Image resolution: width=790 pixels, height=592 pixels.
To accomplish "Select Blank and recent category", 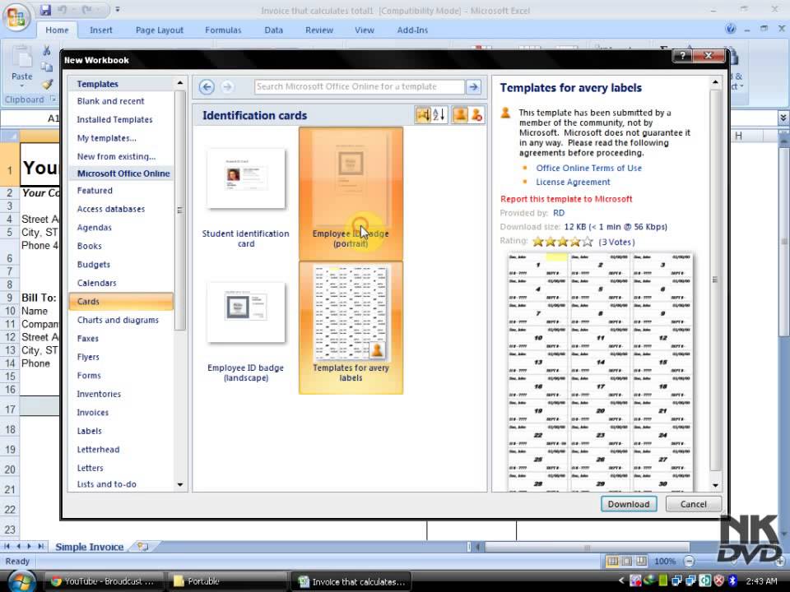I will [121, 101].
